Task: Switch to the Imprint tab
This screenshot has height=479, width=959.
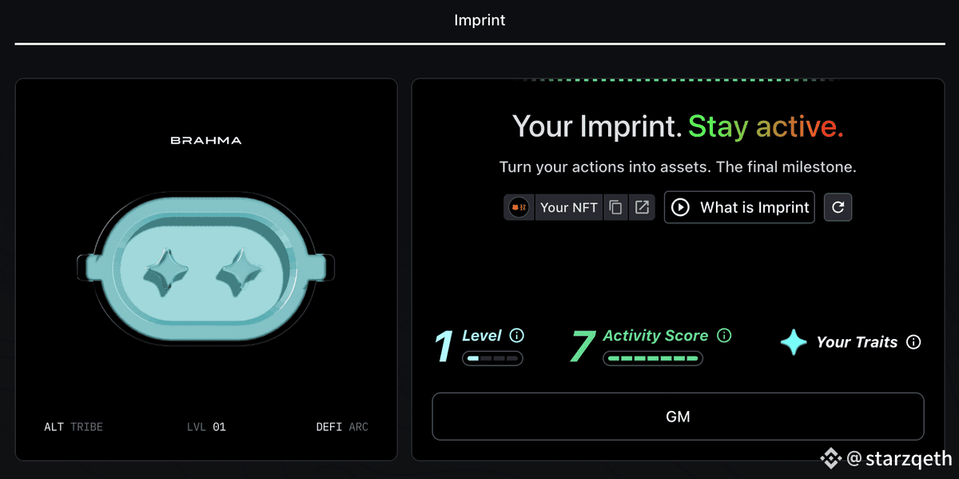Action: click(x=479, y=20)
